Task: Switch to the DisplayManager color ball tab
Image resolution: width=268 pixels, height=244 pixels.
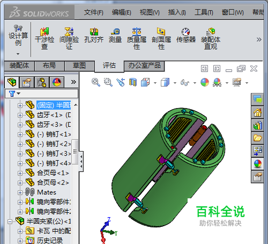Action: point(57,82)
